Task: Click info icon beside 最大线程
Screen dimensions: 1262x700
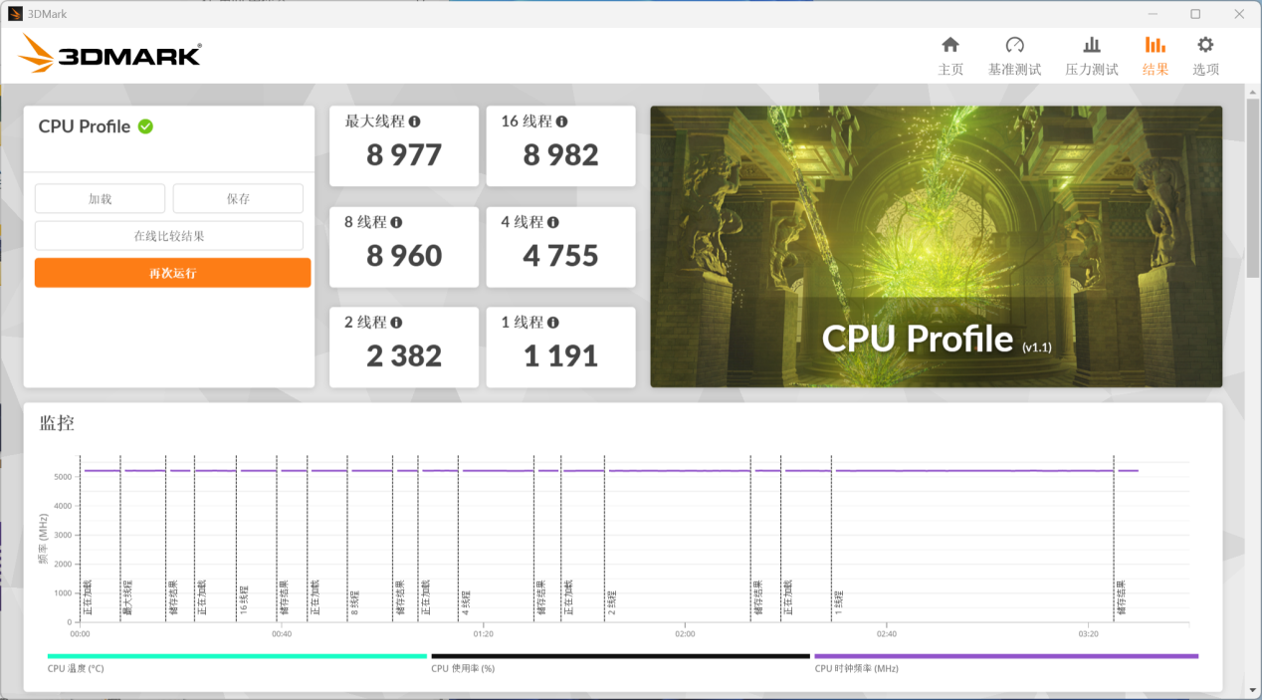Action: click(x=415, y=121)
